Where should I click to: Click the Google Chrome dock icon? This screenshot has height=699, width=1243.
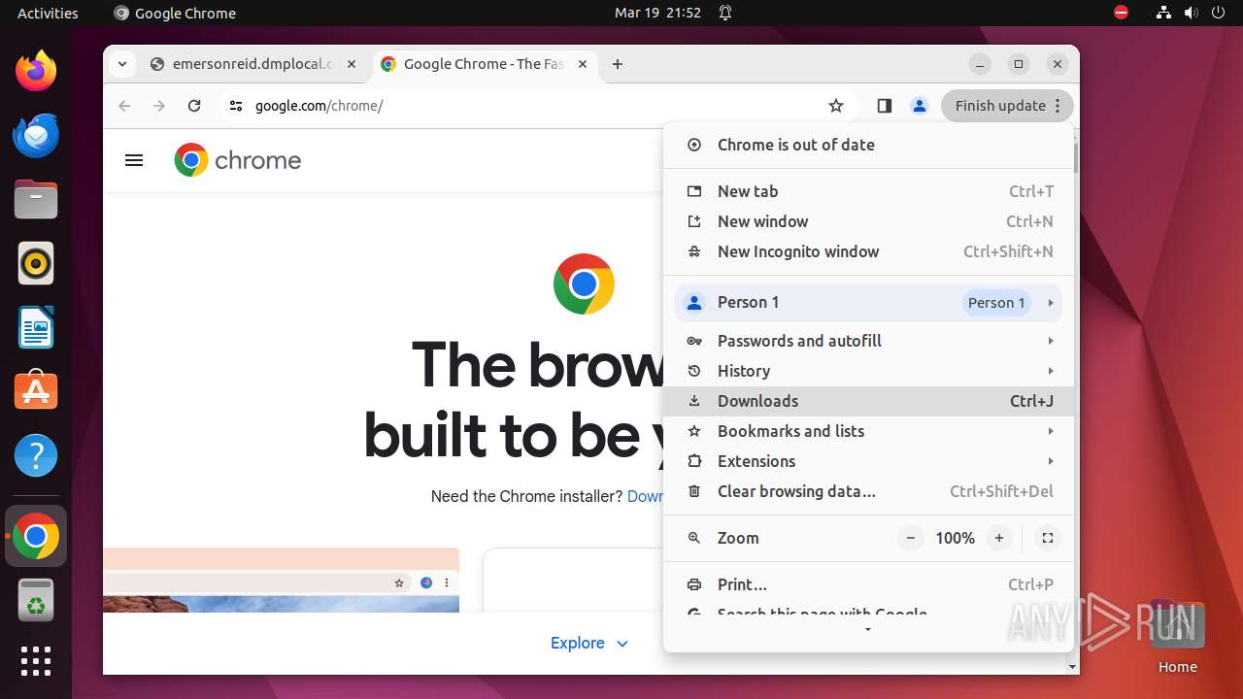(36, 536)
